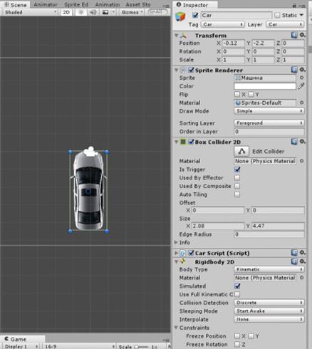Switch to the Animator tab
312x349 pixels.
tap(46, 4)
